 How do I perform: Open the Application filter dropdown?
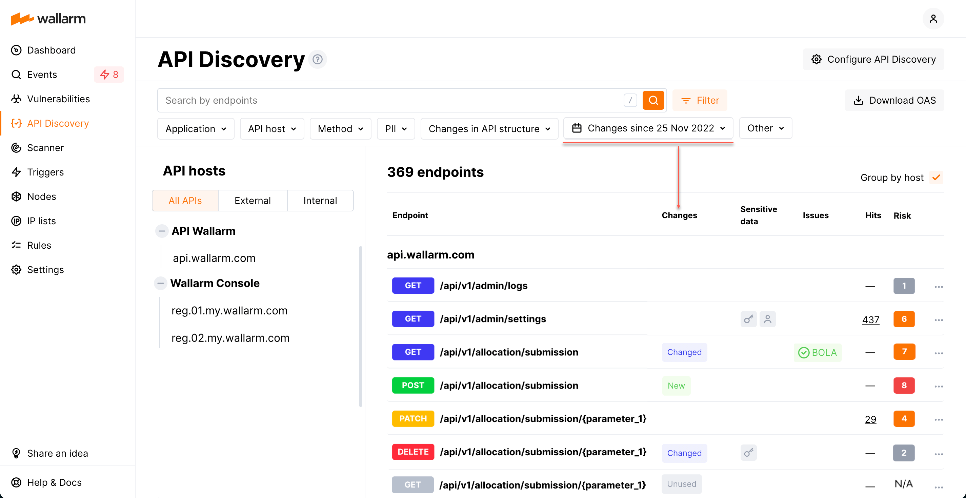tap(195, 128)
